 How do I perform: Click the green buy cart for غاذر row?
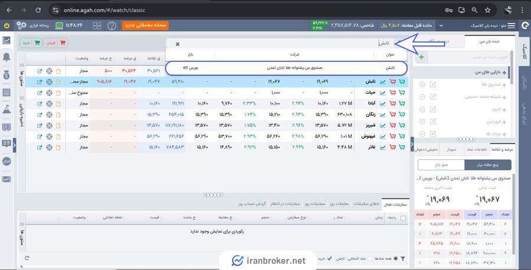(402, 147)
